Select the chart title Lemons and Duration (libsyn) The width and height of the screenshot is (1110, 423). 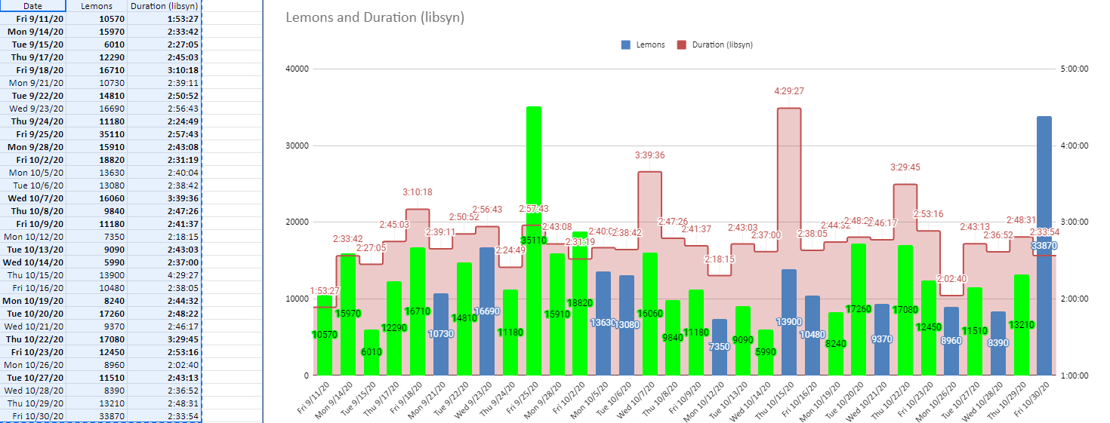click(x=375, y=17)
